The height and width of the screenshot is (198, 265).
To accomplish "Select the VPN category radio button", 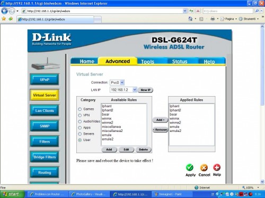I will click(x=80, y=115).
